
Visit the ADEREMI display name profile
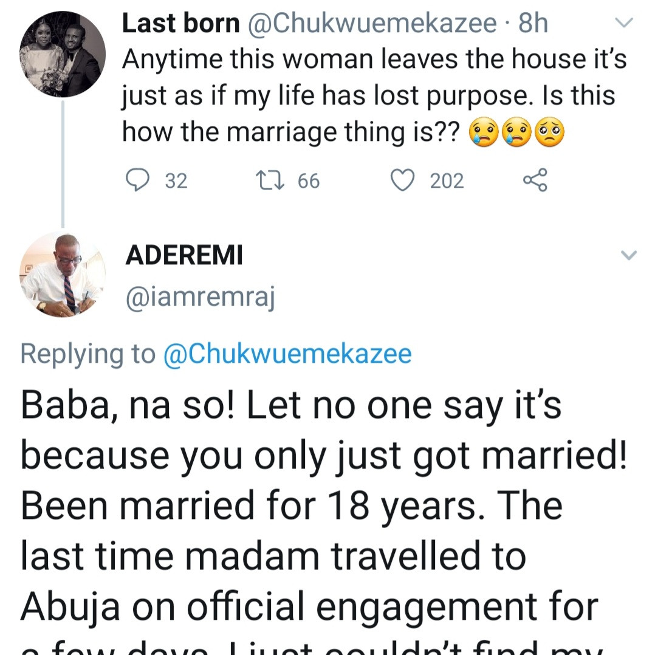[x=184, y=256]
